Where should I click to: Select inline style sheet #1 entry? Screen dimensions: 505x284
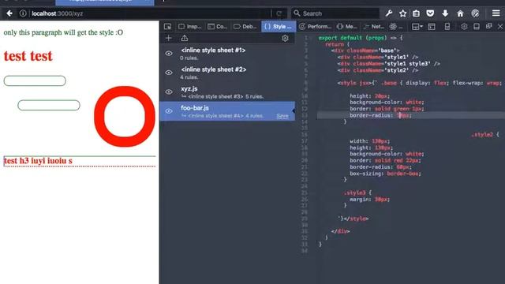227,54
